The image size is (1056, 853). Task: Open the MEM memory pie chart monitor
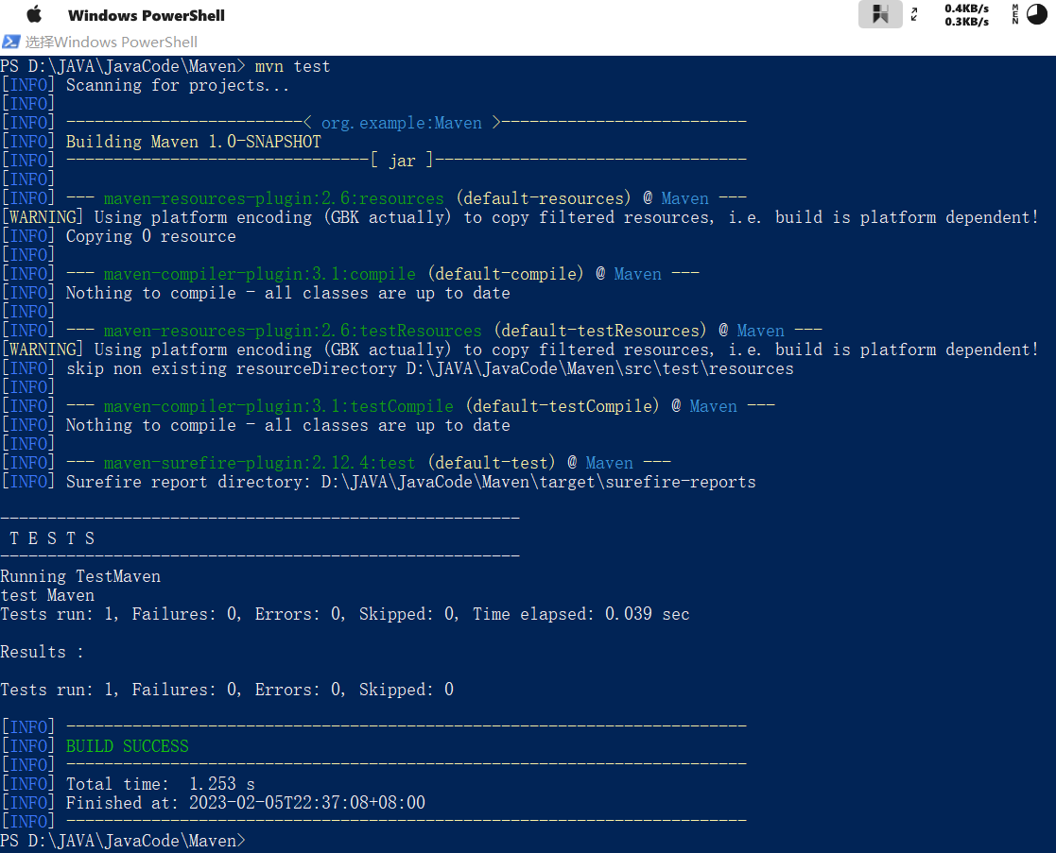[x=1030, y=14]
